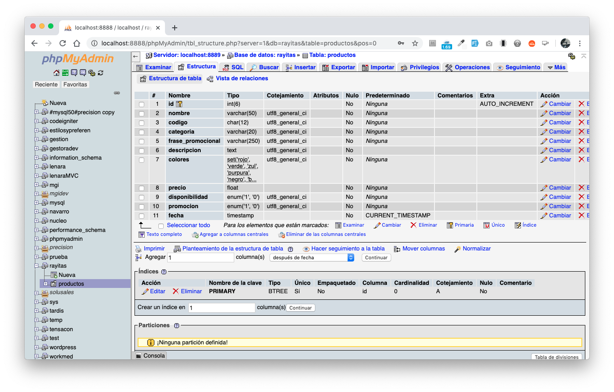
Task: Check the checkbox for colores column
Action: tap(142, 160)
